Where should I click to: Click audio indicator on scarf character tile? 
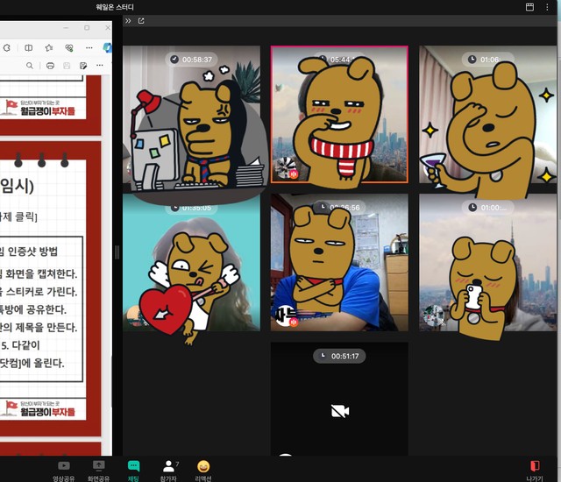[x=294, y=174]
